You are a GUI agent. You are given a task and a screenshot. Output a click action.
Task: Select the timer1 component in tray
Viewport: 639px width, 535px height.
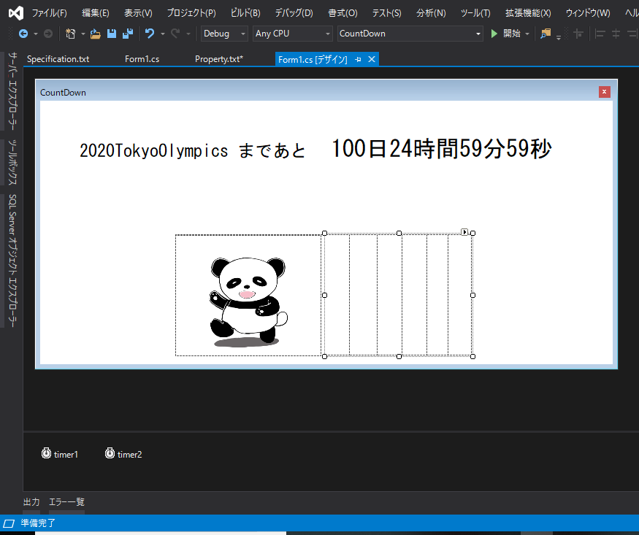[60, 454]
